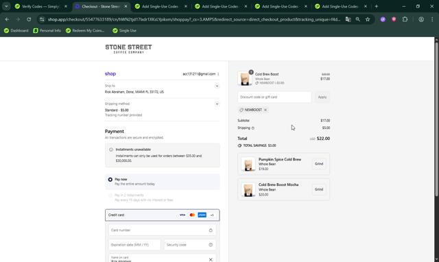Click the Total Savings tag icon
The width and height of the screenshot is (439, 262).
239,145
